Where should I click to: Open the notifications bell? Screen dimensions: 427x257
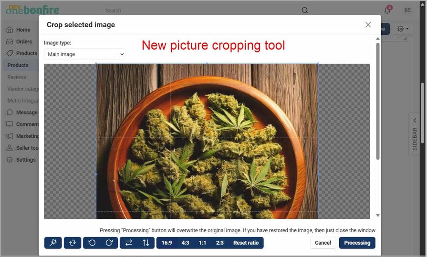point(387,10)
